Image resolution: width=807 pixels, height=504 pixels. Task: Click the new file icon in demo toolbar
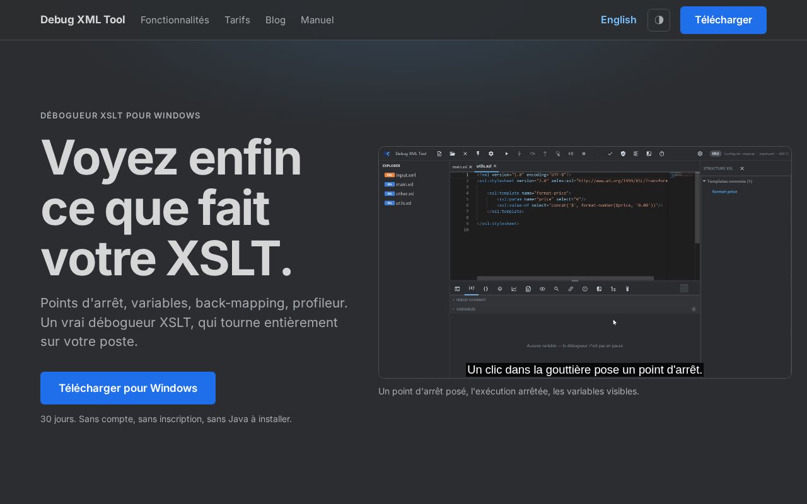[439, 154]
